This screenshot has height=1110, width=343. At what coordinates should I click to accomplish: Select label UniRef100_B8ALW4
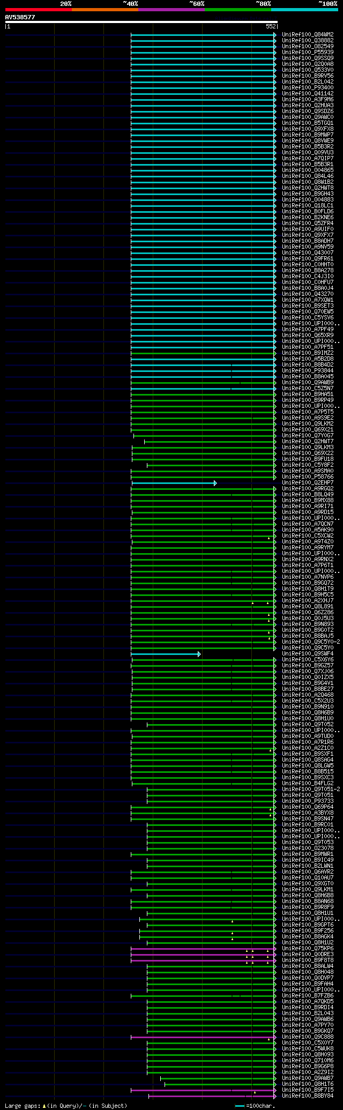tap(308, 966)
